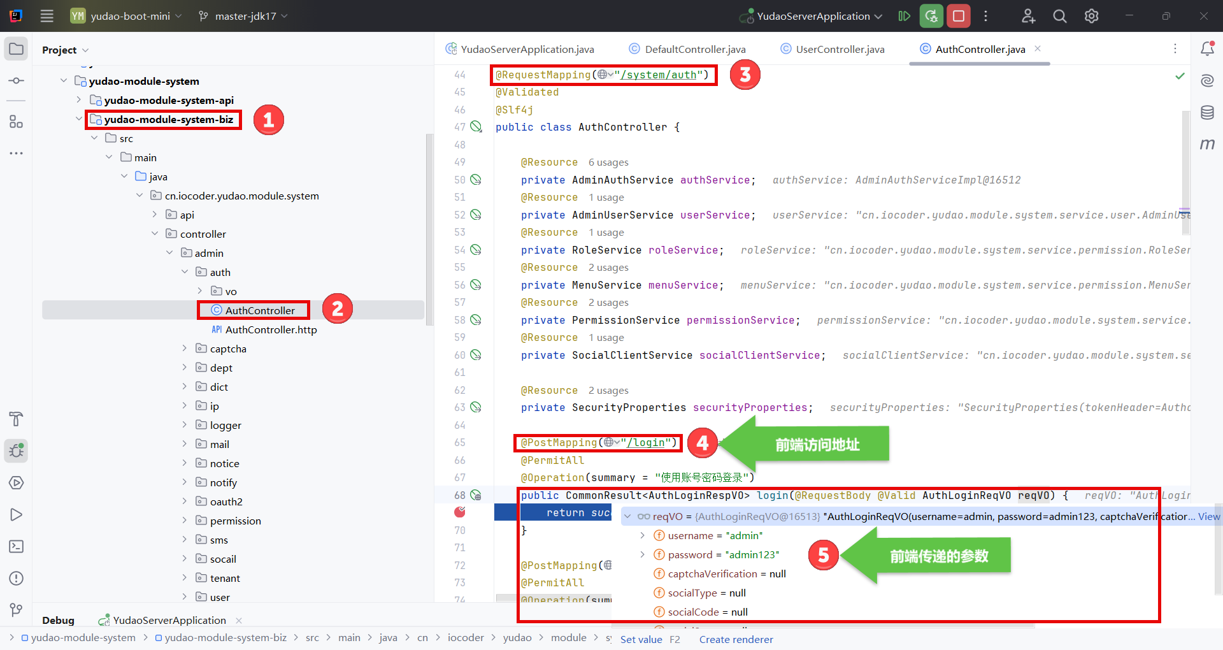Screen dimensions: 1223x650
Task: Expand the password field in debugger
Action: (x=642, y=554)
